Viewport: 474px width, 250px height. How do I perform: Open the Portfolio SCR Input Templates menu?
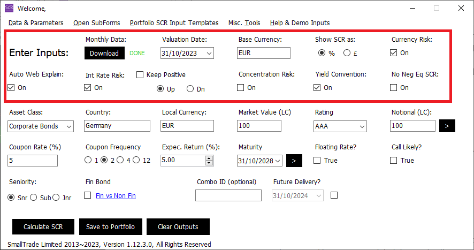(174, 23)
